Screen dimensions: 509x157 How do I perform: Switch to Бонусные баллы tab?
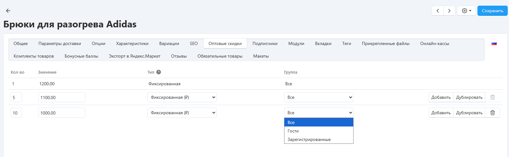[81, 56]
